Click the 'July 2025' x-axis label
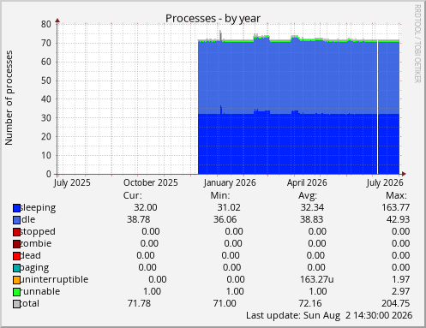 pyautogui.click(x=72, y=182)
